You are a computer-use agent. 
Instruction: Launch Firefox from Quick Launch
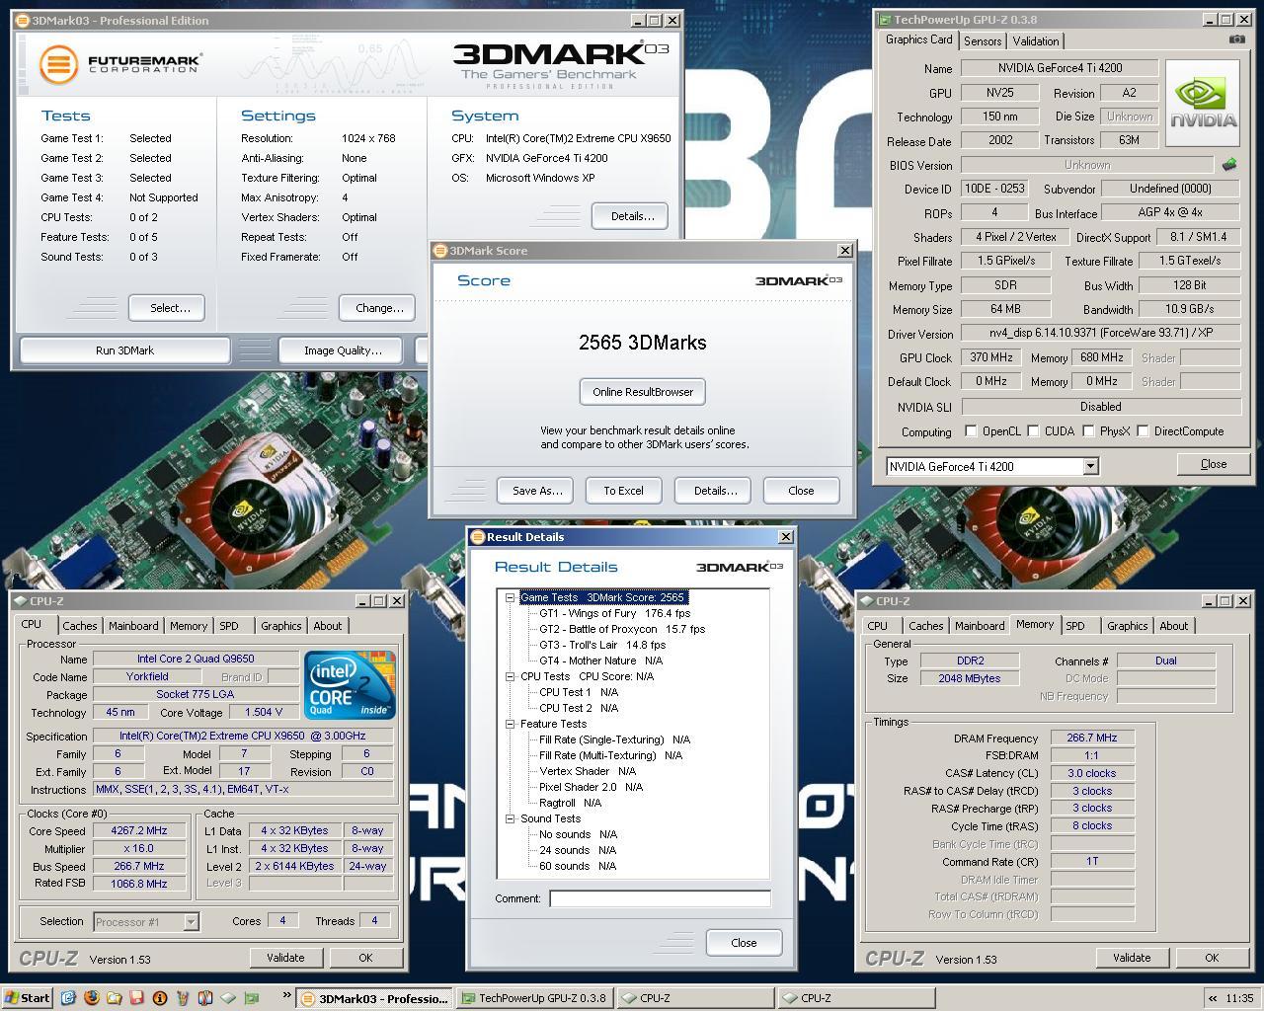point(92,998)
